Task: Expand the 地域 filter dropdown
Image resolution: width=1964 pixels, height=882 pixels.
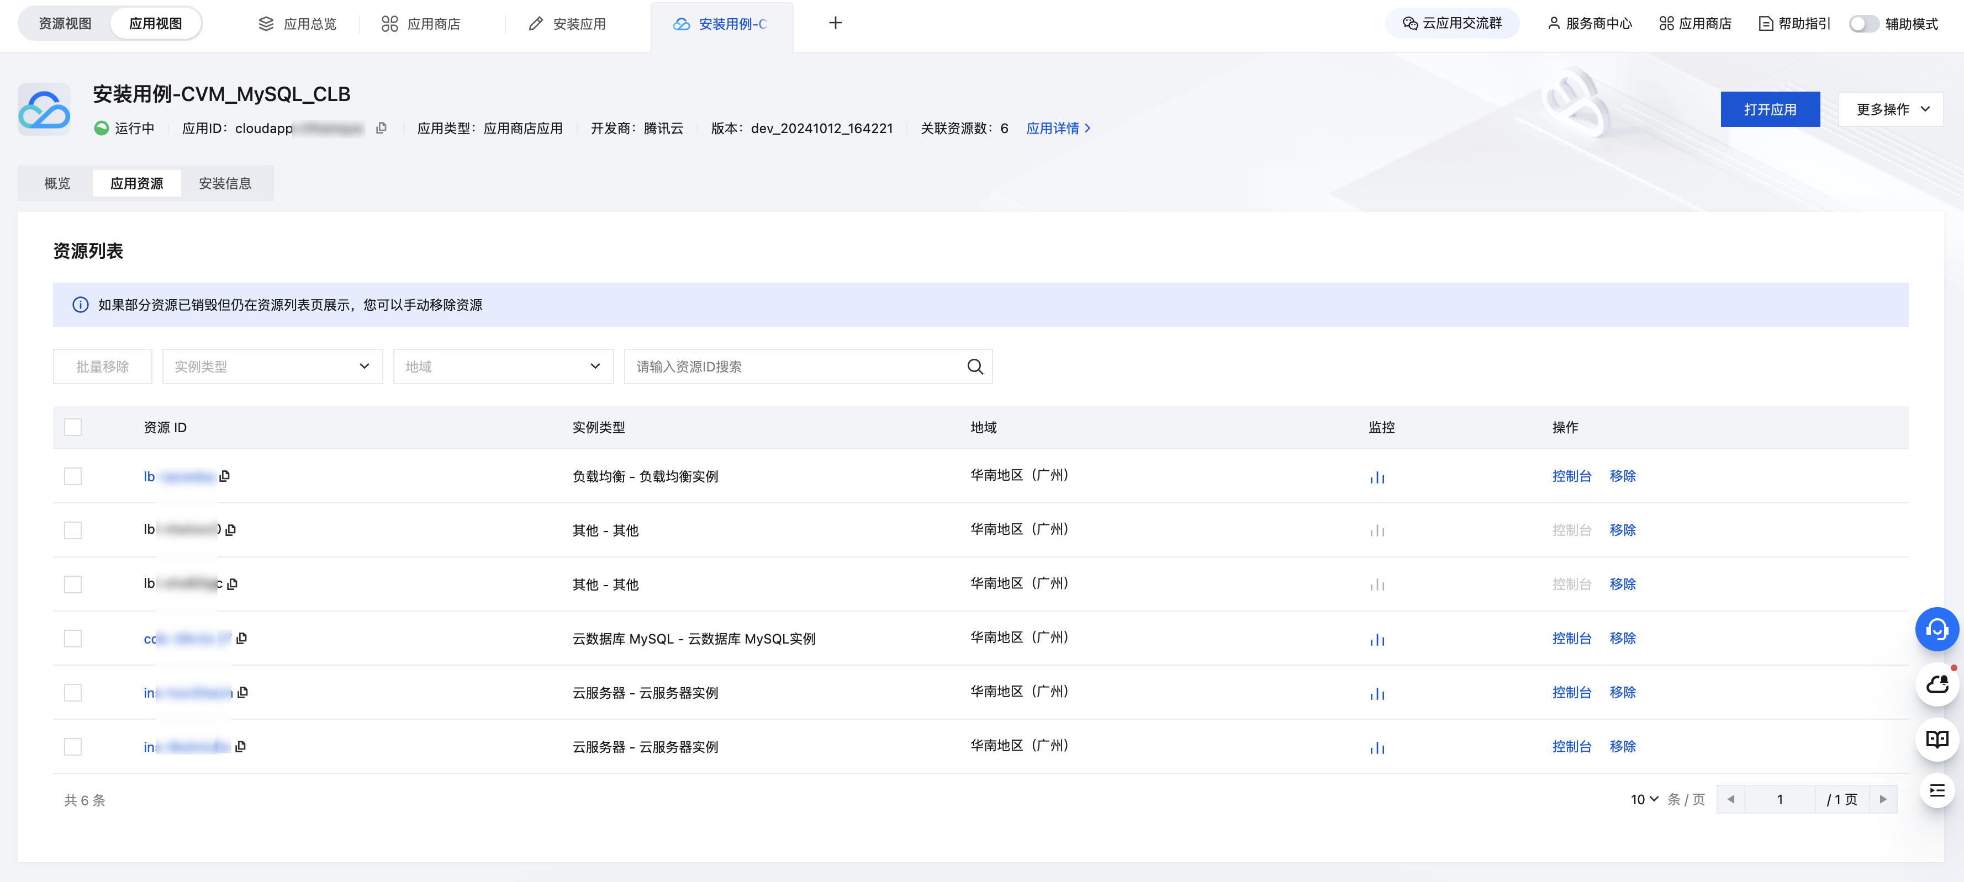Action: click(x=503, y=366)
